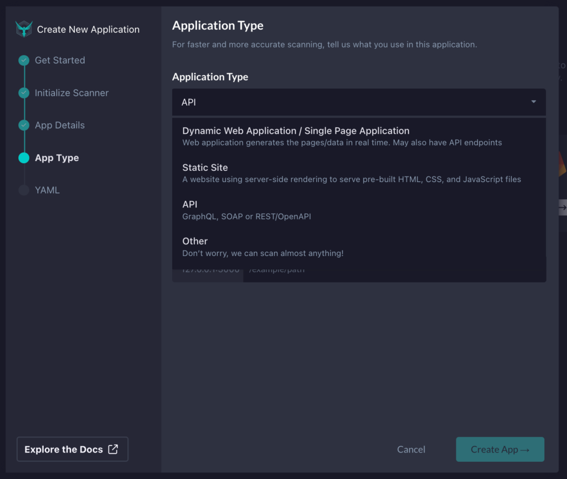Open Explore the Docs

click(x=72, y=449)
